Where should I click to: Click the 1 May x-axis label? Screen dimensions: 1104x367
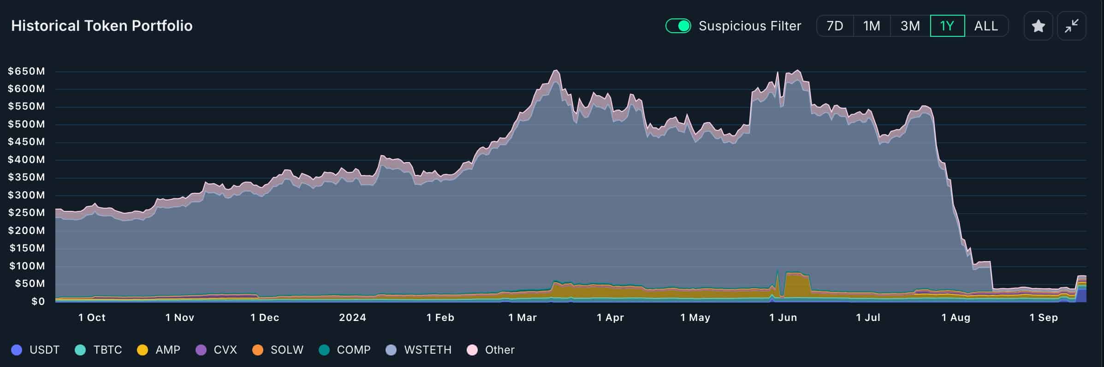695,318
